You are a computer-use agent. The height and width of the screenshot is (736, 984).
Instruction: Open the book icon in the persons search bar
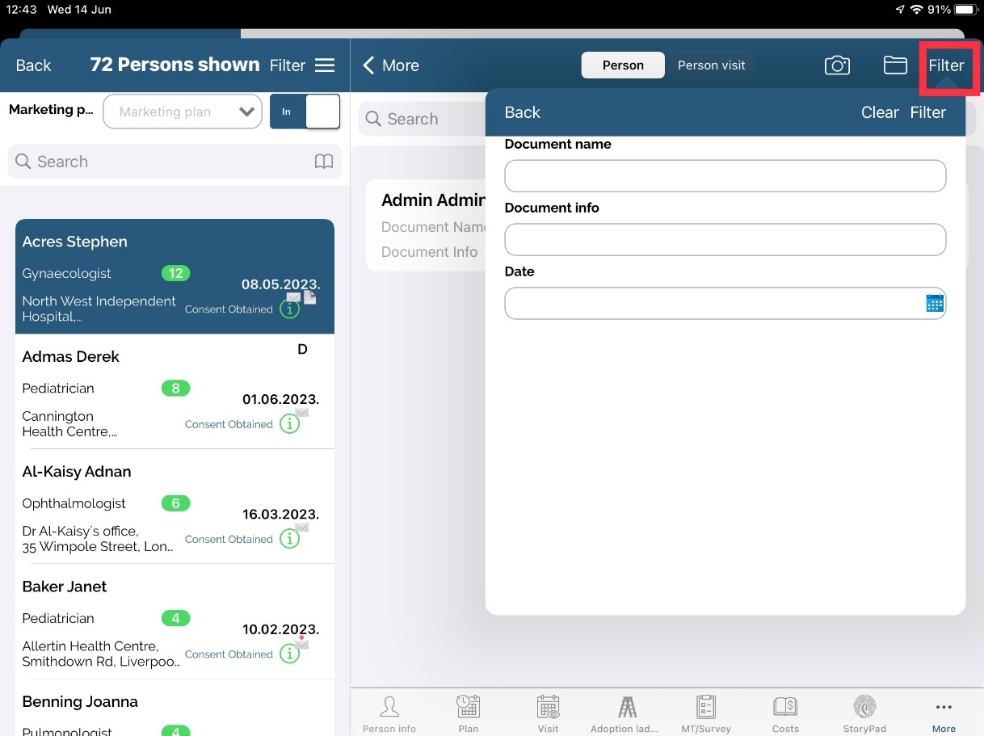(323, 162)
